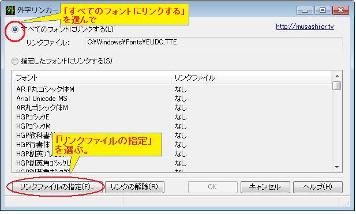Viewport: 356px width, 214px height.
Task: Close the 外字リンカー window
Action: point(340,10)
